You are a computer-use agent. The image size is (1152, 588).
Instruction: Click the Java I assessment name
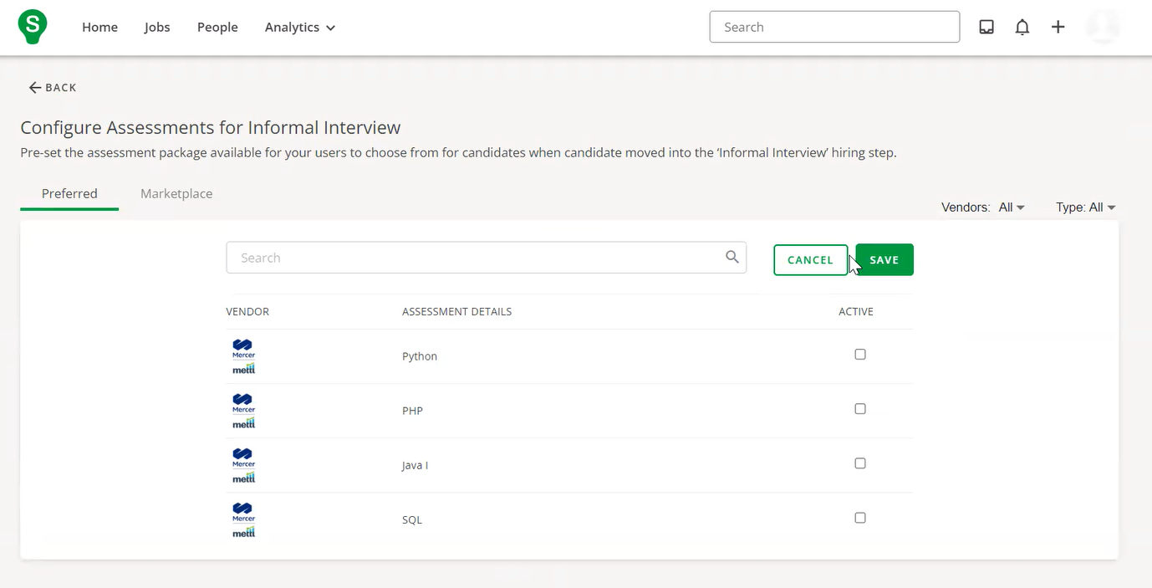[x=415, y=465]
